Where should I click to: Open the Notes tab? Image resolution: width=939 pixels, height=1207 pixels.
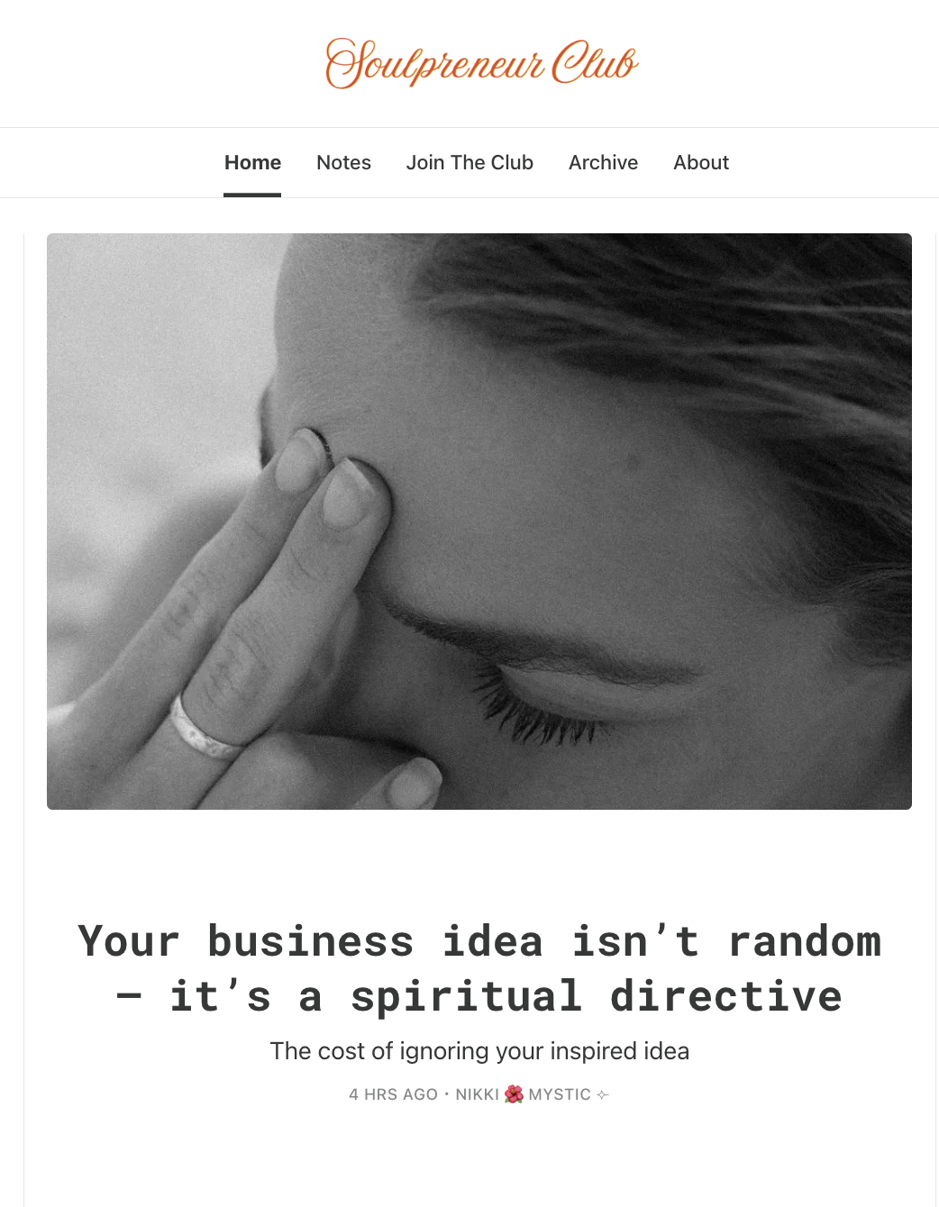click(343, 162)
